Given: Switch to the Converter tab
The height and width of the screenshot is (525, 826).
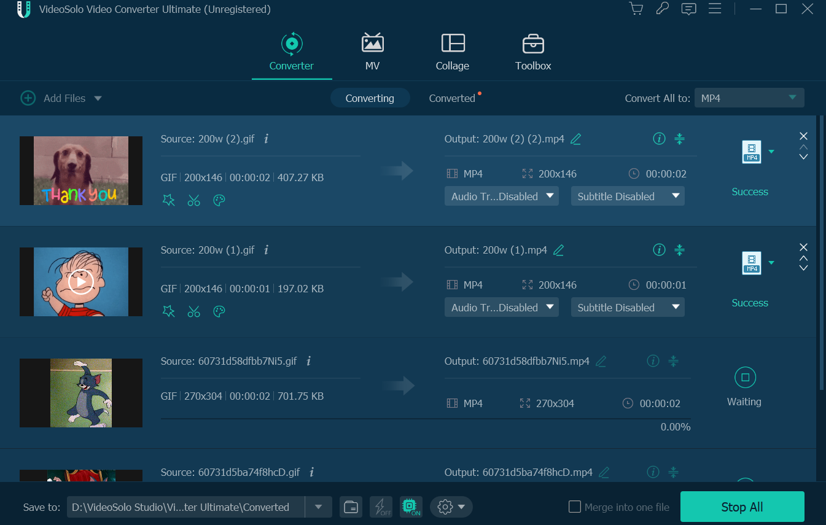Looking at the screenshot, I should click(292, 52).
